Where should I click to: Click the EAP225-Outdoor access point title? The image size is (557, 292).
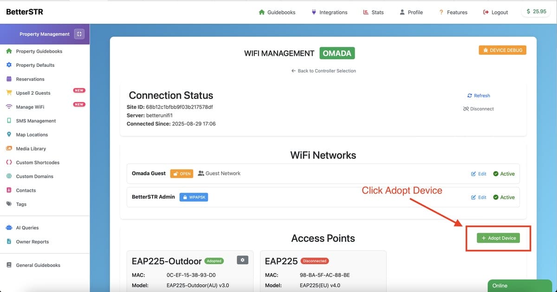tap(167, 261)
